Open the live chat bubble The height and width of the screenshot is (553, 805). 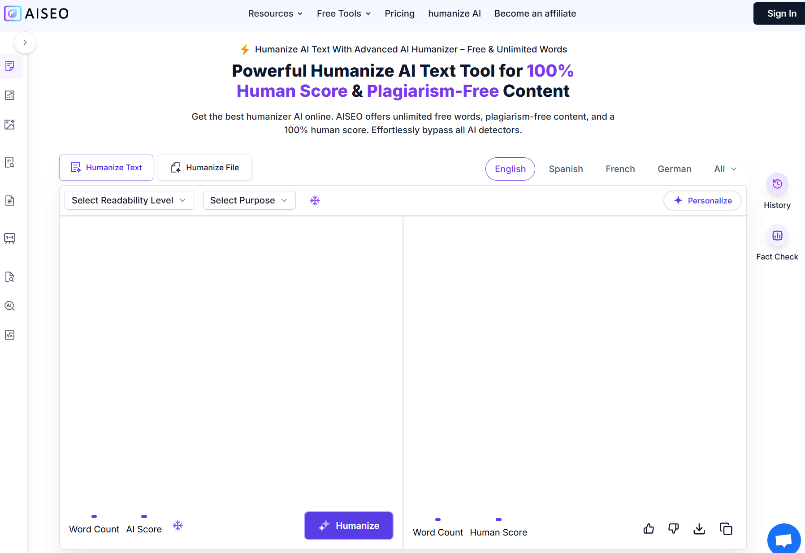[783, 540]
